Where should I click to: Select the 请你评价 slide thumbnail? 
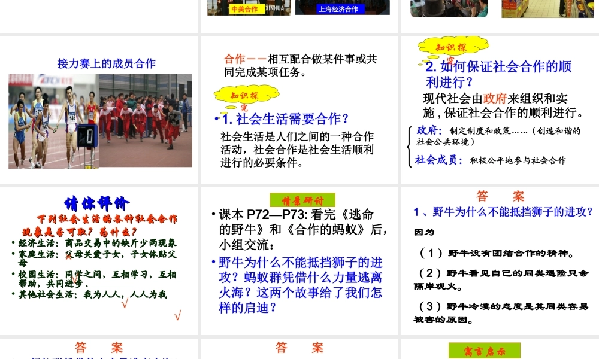(x=99, y=261)
